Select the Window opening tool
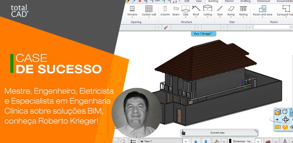 [x=132, y=11]
